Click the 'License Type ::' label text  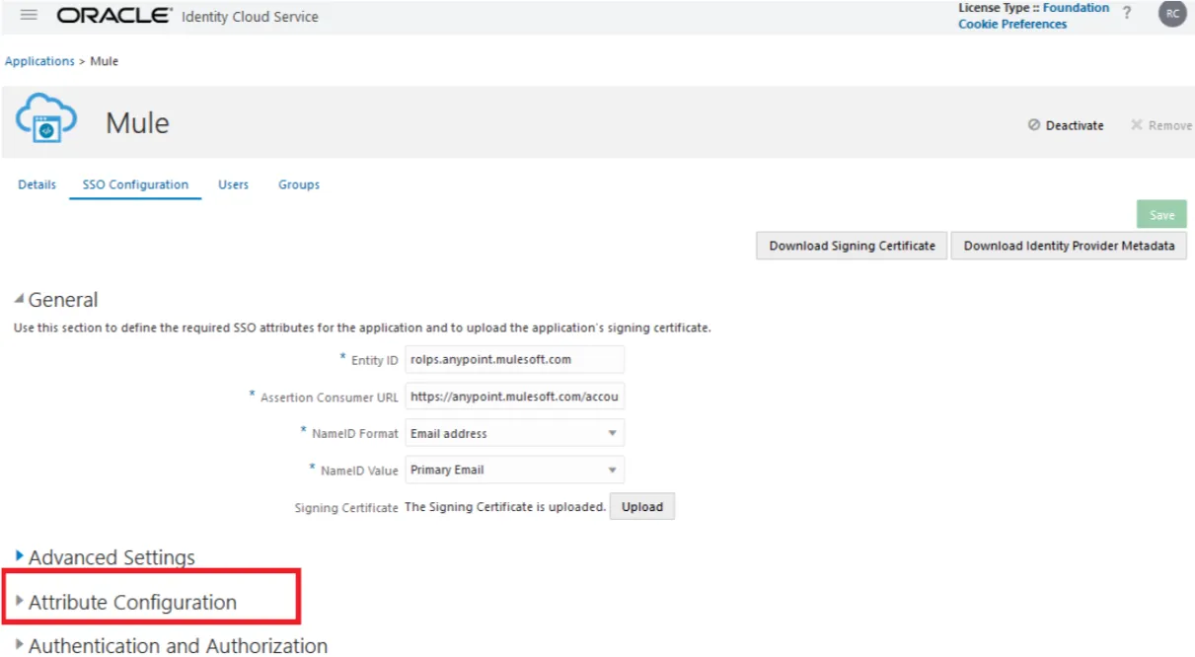tap(999, 8)
